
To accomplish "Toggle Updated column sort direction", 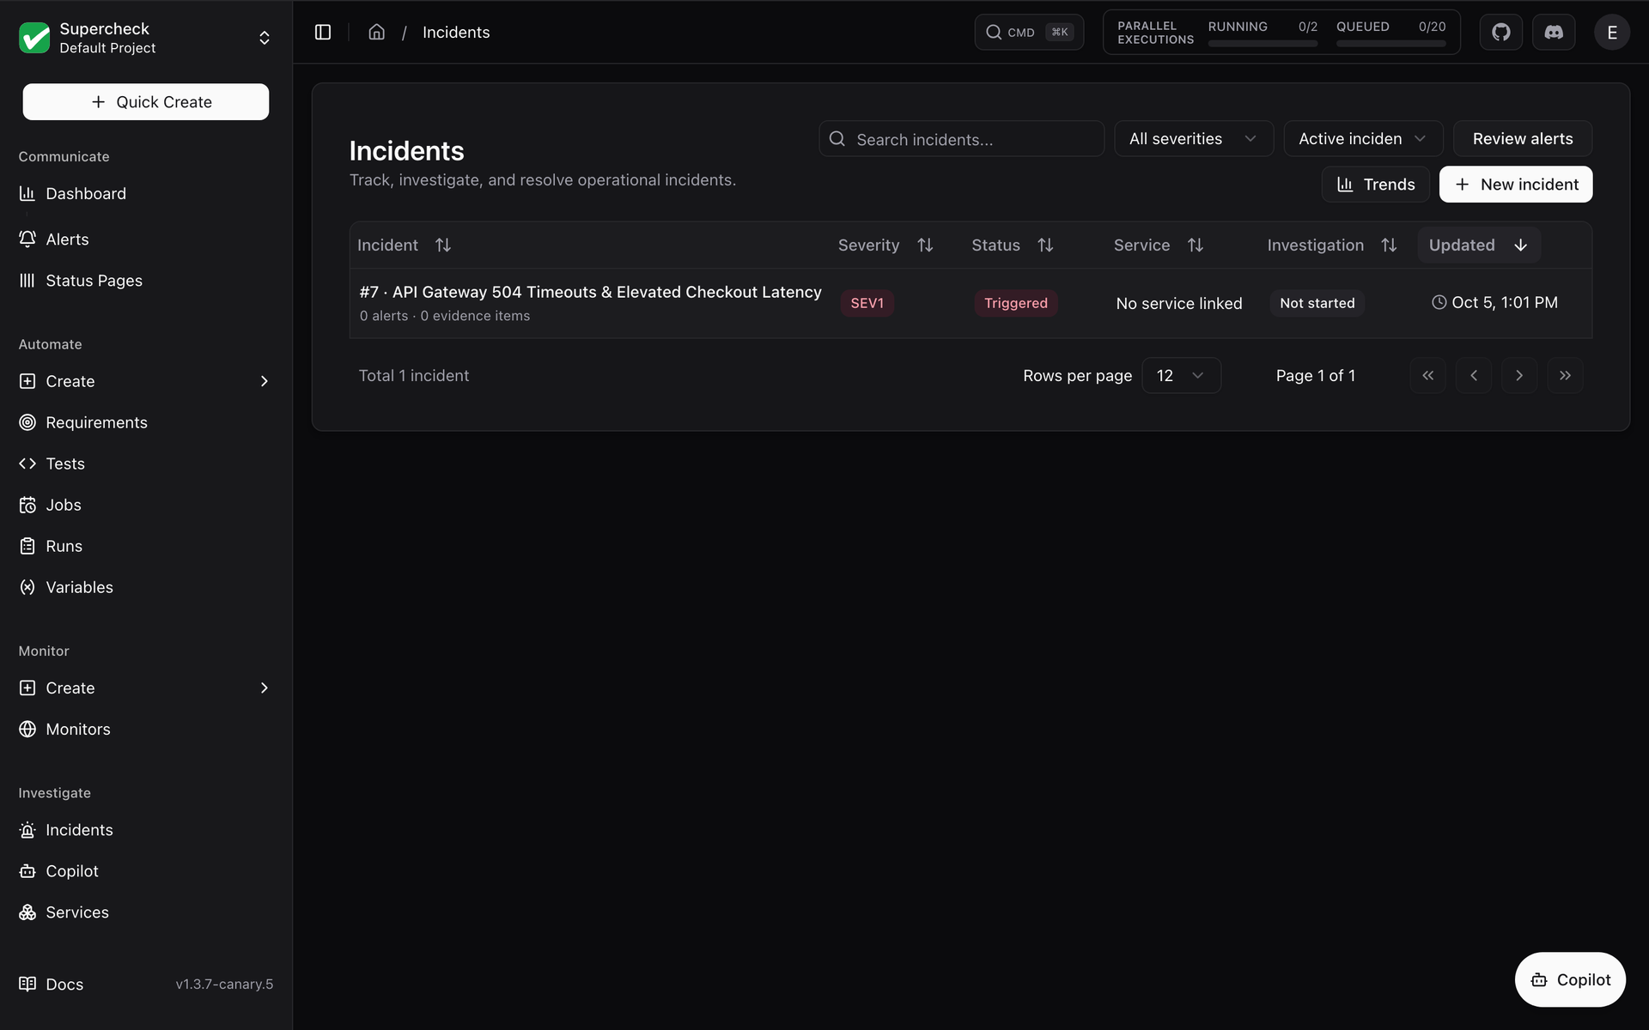I will click(x=1479, y=245).
